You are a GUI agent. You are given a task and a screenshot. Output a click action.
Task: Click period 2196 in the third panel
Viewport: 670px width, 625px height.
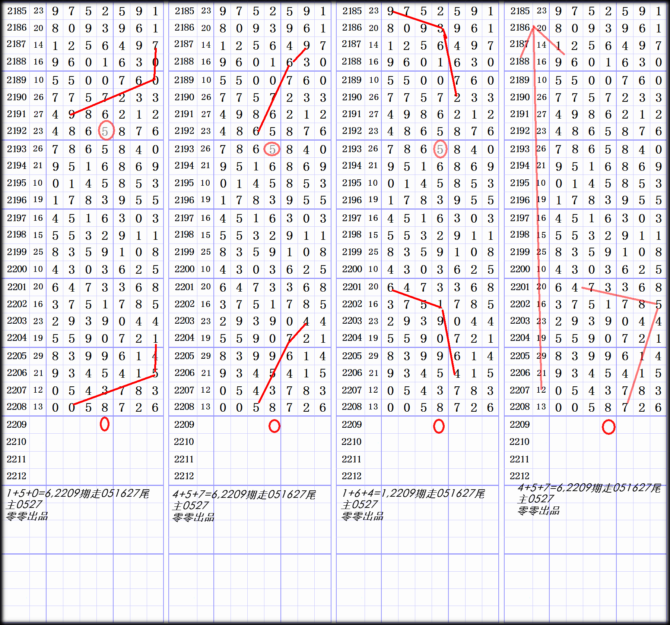pos(352,200)
